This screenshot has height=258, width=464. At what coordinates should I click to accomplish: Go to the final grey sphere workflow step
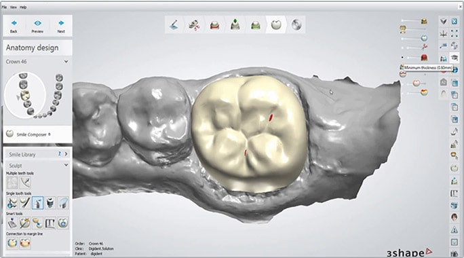click(x=296, y=24)
